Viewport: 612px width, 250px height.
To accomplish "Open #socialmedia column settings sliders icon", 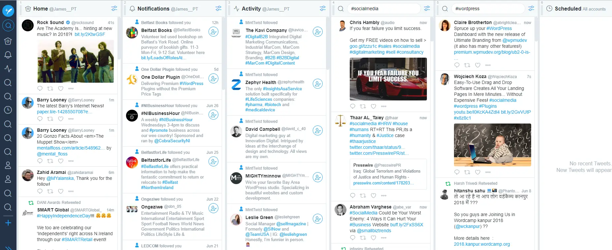I will click(x=427, y=9).
